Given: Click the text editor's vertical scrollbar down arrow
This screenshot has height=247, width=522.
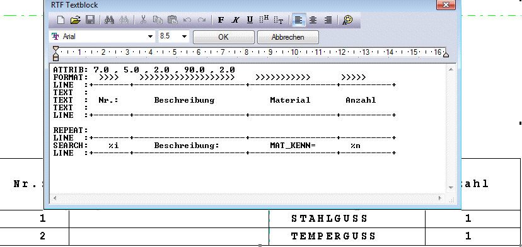Looking at the screenshot, I should (451, 188).
